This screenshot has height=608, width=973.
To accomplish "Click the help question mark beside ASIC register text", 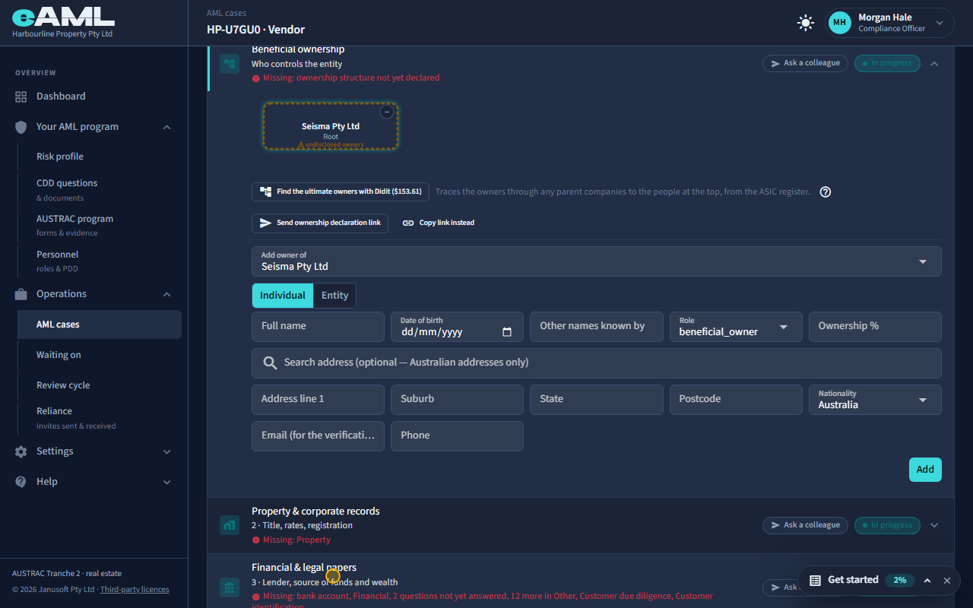I will tap(826, 192).
